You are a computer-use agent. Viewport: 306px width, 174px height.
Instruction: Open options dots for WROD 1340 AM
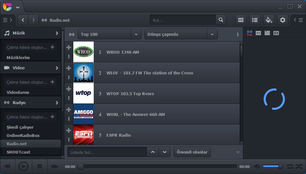(69, 57)
